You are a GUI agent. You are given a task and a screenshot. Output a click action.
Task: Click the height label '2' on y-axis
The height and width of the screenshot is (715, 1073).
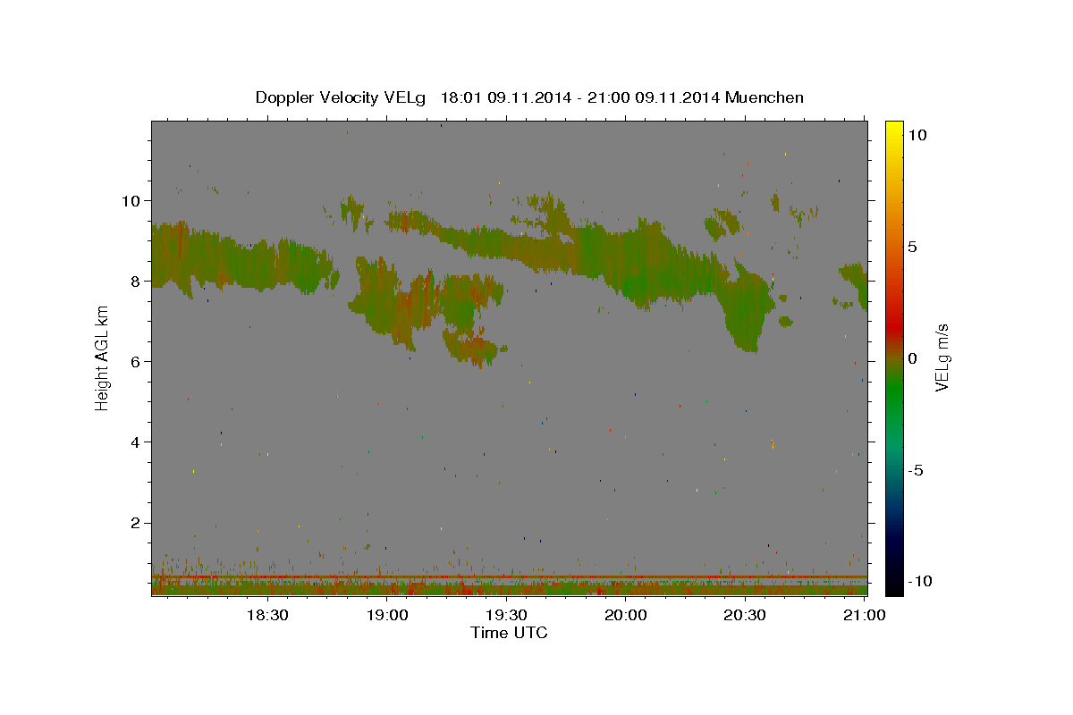134,523
